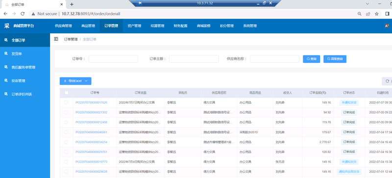Focus the 订单号 input field
Screen dimensions: 392x178
(x=113, y=59)
